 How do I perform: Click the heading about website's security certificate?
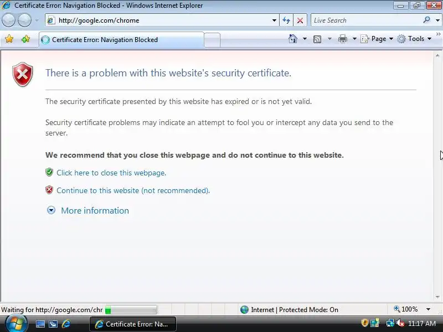(x=168, y=73)
